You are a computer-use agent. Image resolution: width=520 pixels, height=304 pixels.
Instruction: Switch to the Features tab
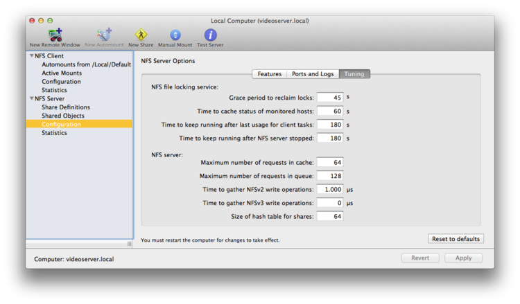tap(269, 74)
